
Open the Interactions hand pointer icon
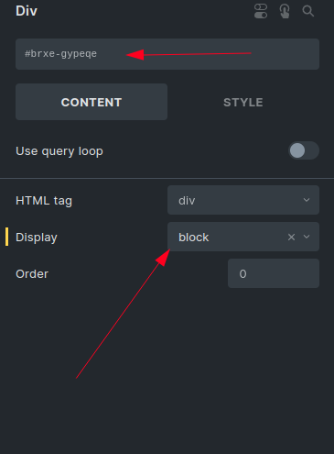click(x=285, y=11)
